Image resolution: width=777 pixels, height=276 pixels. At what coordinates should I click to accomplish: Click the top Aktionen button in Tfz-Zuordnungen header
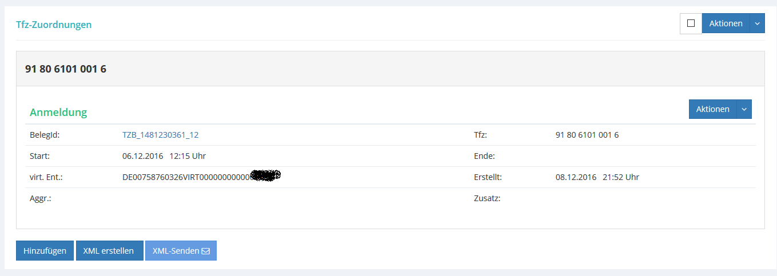tap(726, 23)
